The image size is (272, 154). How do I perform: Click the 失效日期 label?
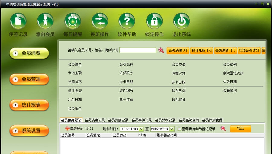[x=230, y=82]
